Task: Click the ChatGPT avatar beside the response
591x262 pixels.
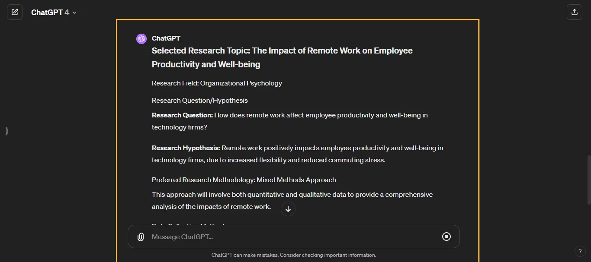Action: point(141,38)
